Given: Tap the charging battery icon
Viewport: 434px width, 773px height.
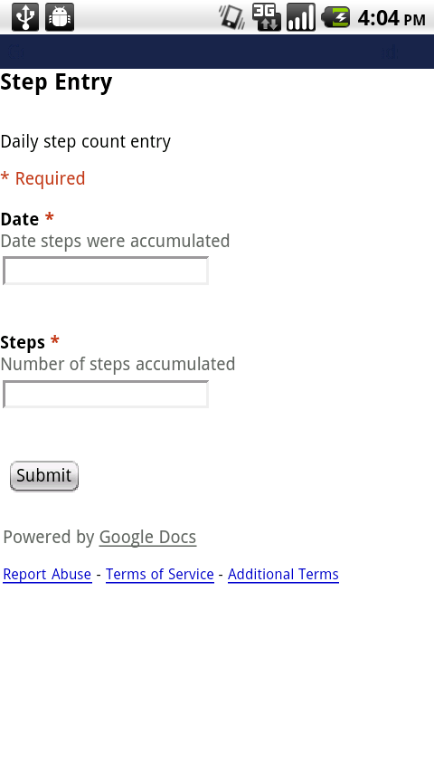Looking at the screenshot, I should point(335,17).
